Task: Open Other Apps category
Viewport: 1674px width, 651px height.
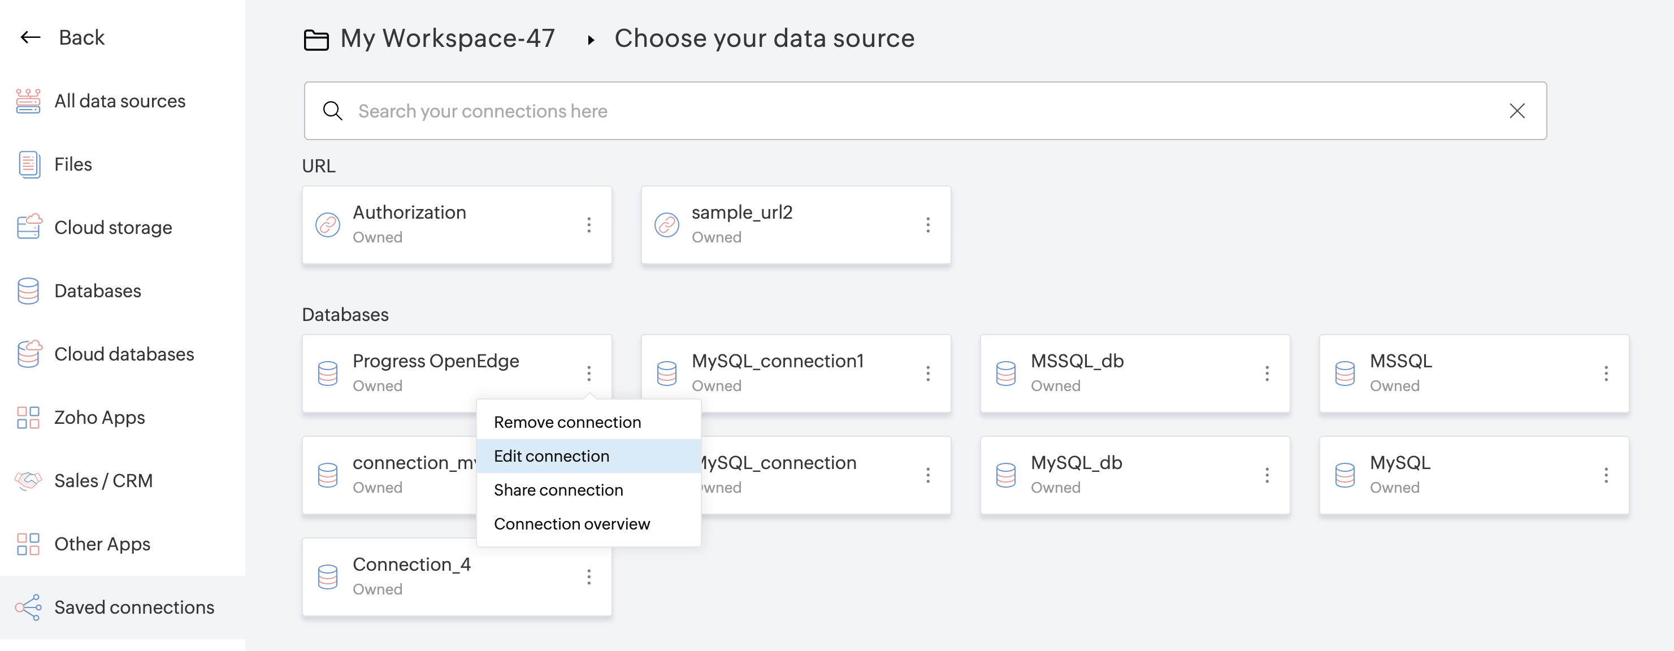Action: (x=102, y=544)
